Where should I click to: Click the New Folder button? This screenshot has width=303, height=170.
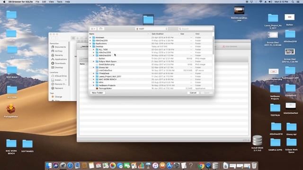pyautogui.click(x=98, y=93)
